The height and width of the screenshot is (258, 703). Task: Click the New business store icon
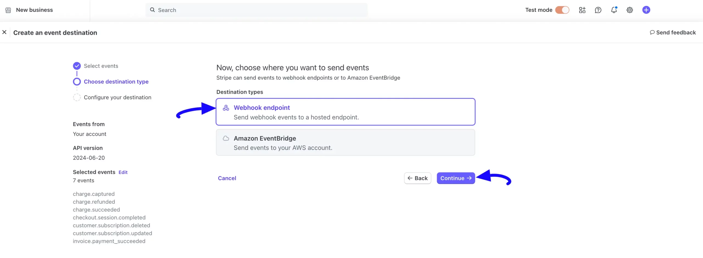8,10
